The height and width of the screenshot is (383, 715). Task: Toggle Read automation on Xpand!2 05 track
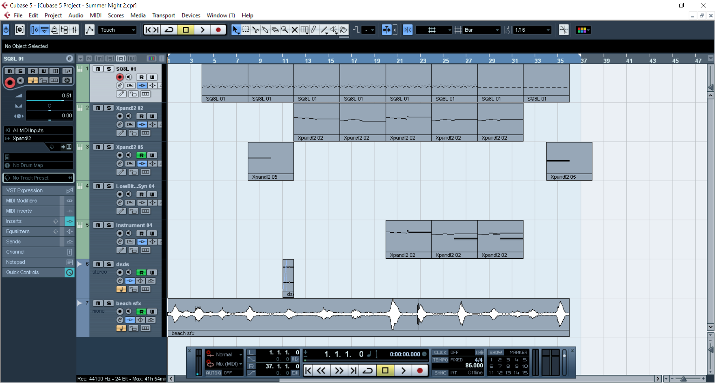tap(141, 155)
